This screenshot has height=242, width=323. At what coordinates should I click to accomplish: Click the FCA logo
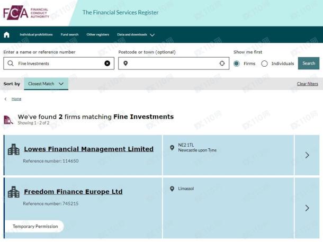tap(26, 13)
